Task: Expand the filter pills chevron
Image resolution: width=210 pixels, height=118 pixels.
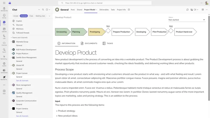Action: pos(49,16)
